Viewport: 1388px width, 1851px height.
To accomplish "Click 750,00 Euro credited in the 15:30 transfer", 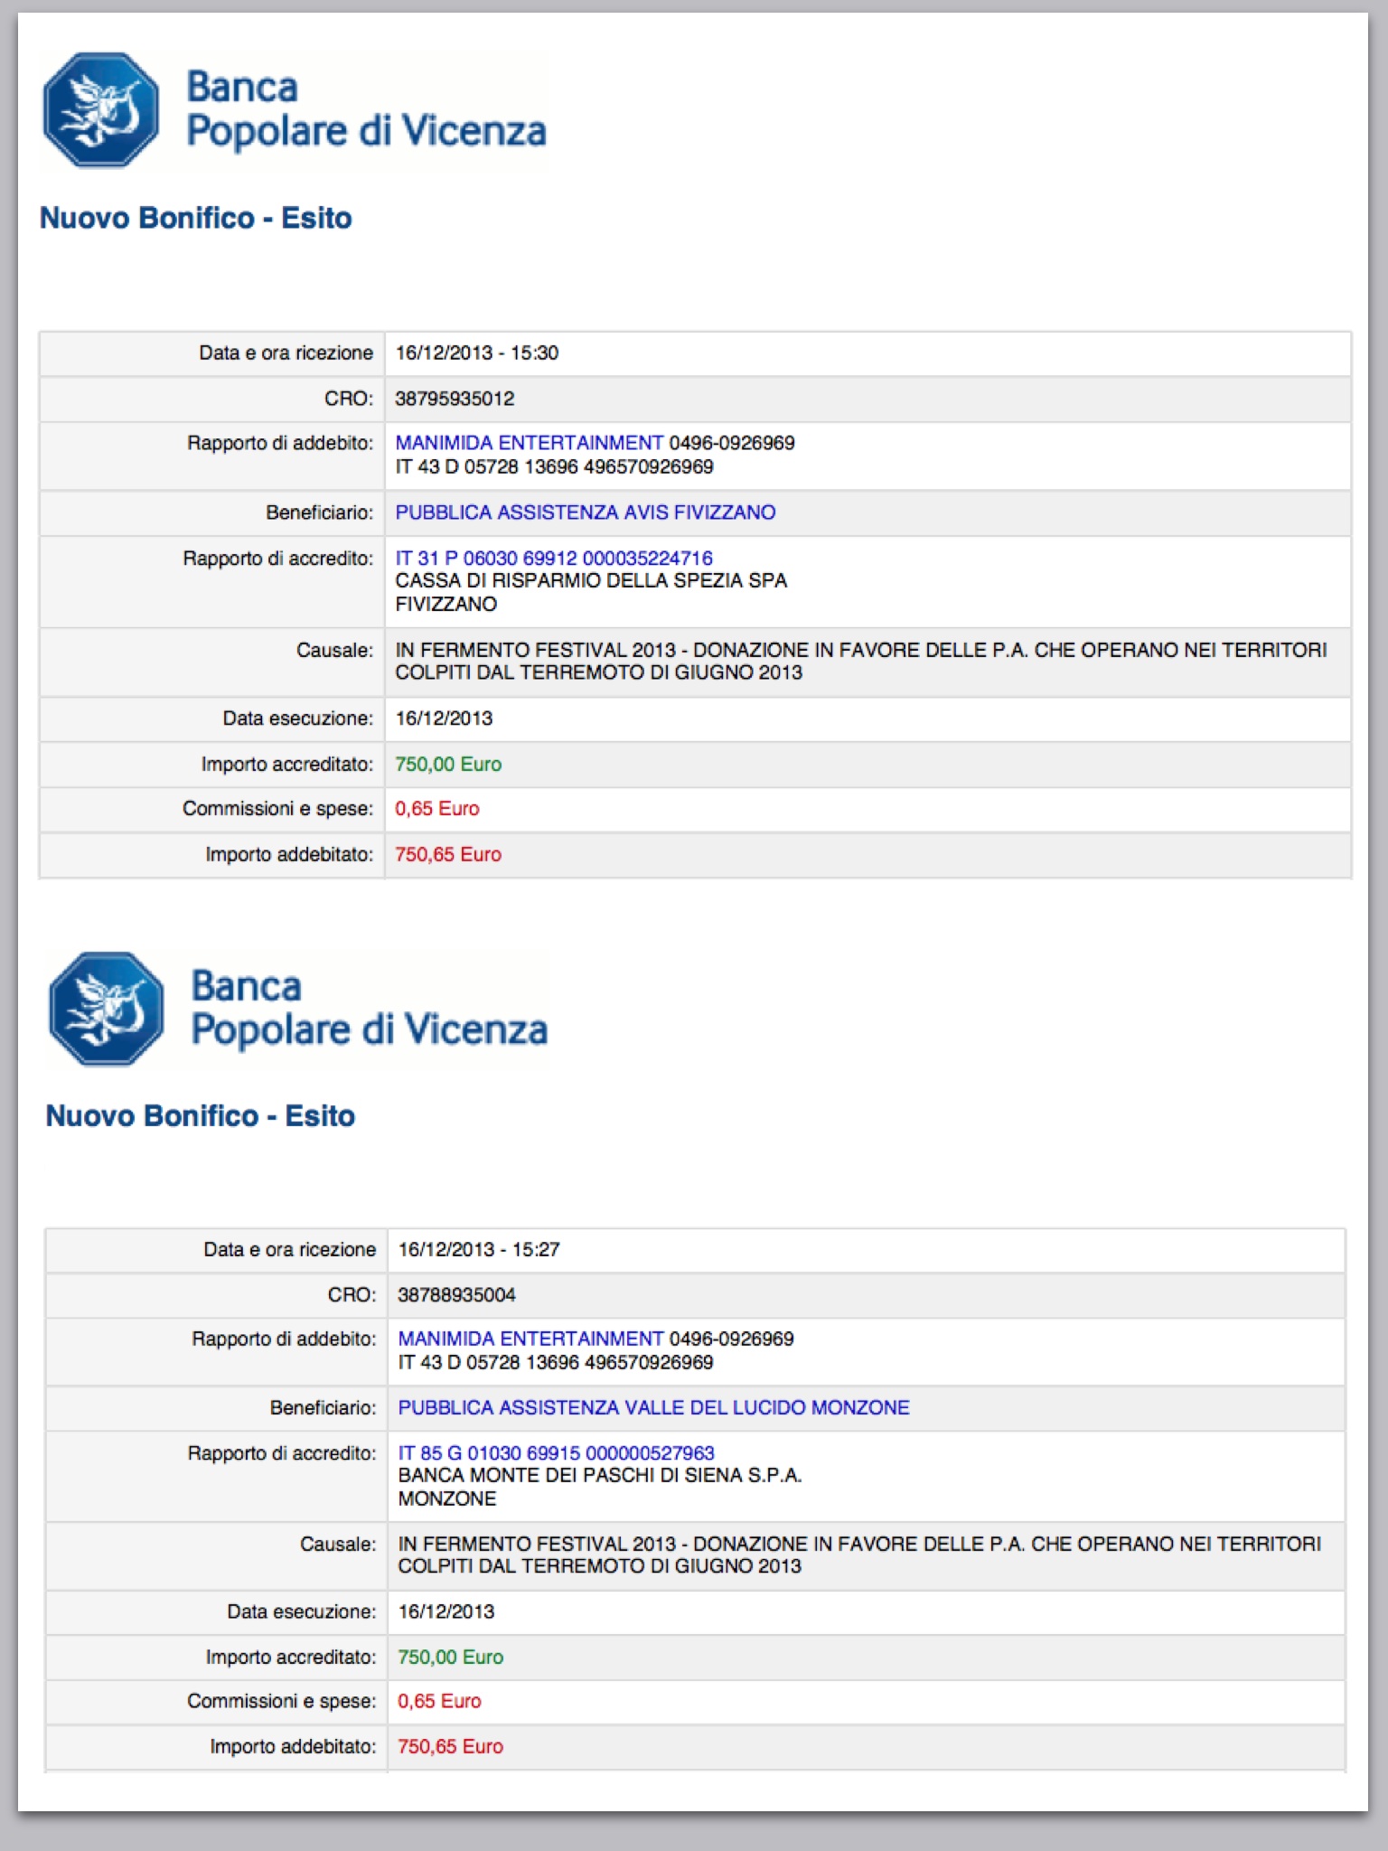I will (x=448, y=765).
